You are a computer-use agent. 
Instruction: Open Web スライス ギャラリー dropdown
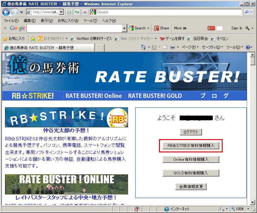pyautogui.click(x=135, y=39)
